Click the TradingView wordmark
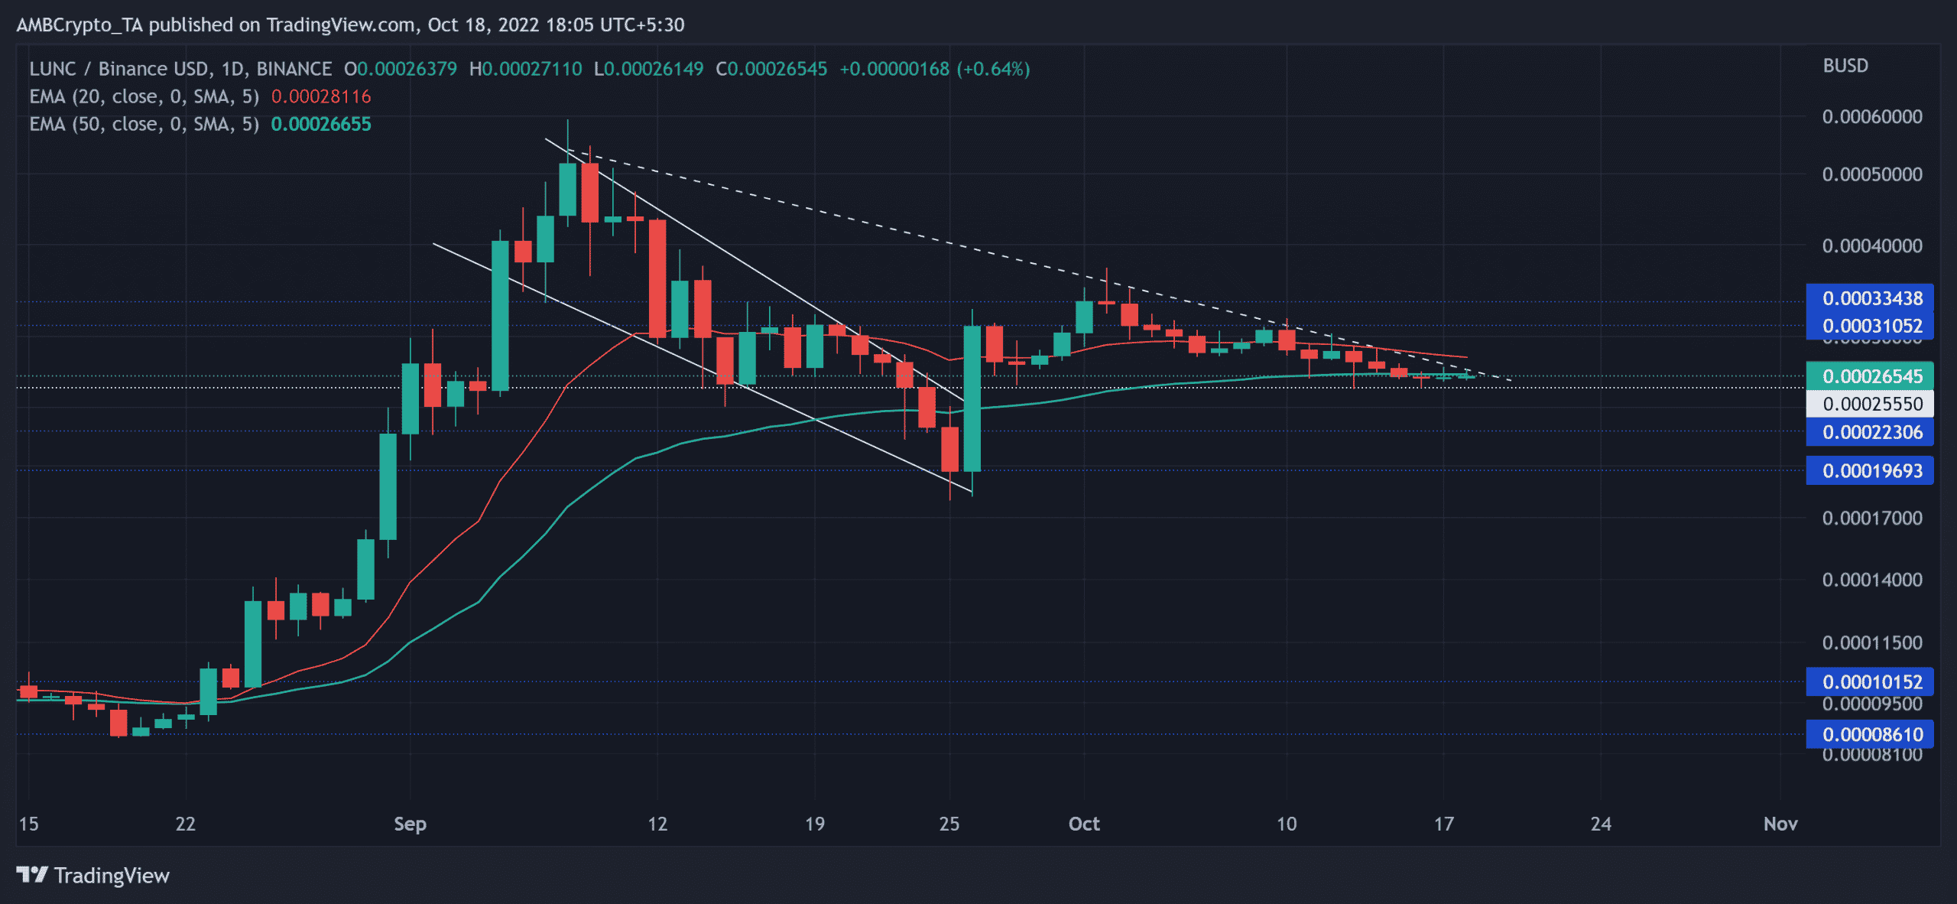1957x904 pixels. click(112, 875)
